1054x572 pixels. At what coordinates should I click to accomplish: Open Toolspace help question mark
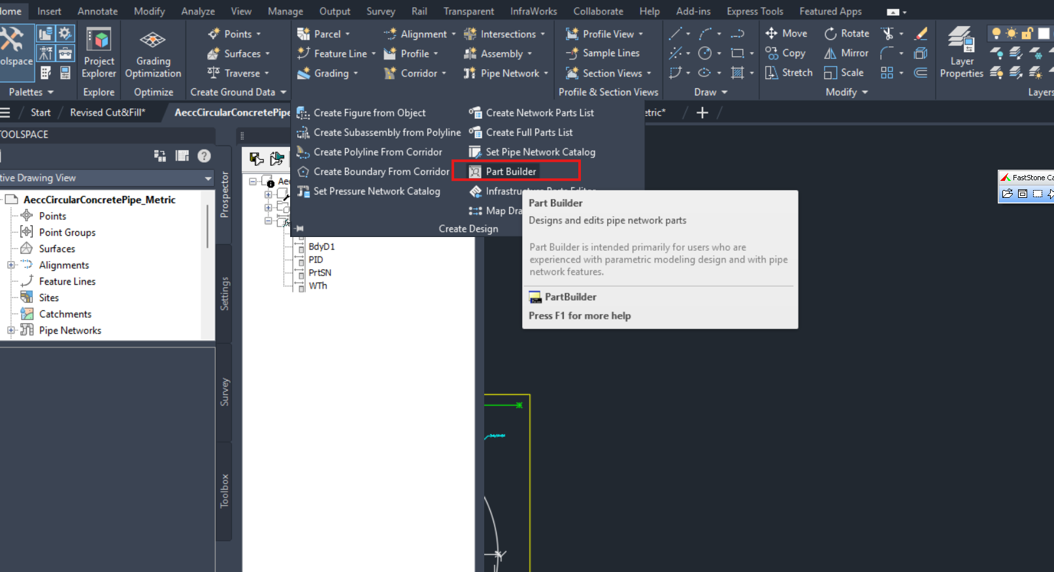tap(204, 155)
